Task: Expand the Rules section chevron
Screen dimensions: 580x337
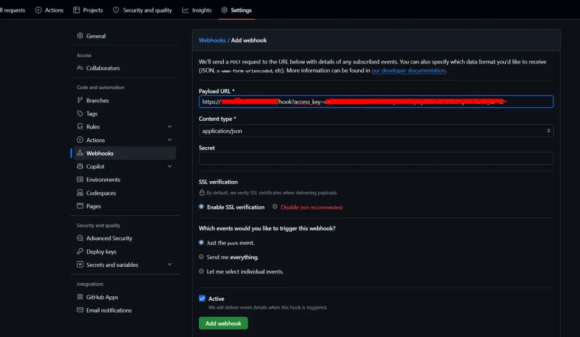Action: click(x=170, y=126)
